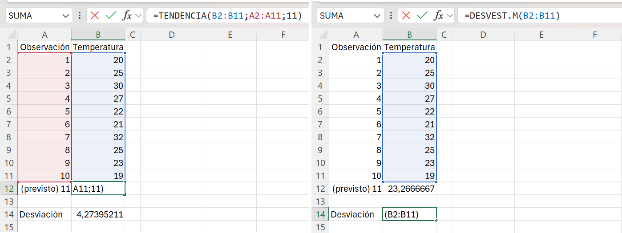The width and height of the screenshot is (622, 233).
Task: Expand left formula bar chevron beside fx
Action: tap(138, 16)
